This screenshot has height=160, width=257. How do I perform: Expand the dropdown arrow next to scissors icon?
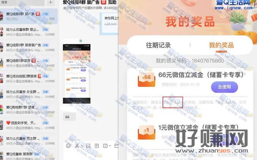tap(82, 146)
